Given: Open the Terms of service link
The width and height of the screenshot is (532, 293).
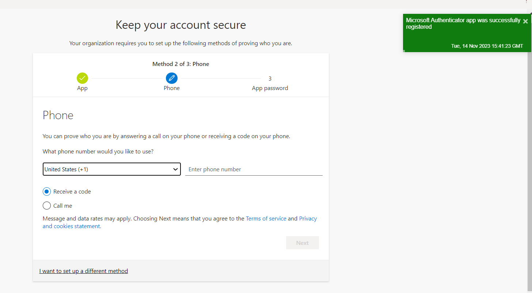Looking at the screenshot, I should (x=266, y=219).
